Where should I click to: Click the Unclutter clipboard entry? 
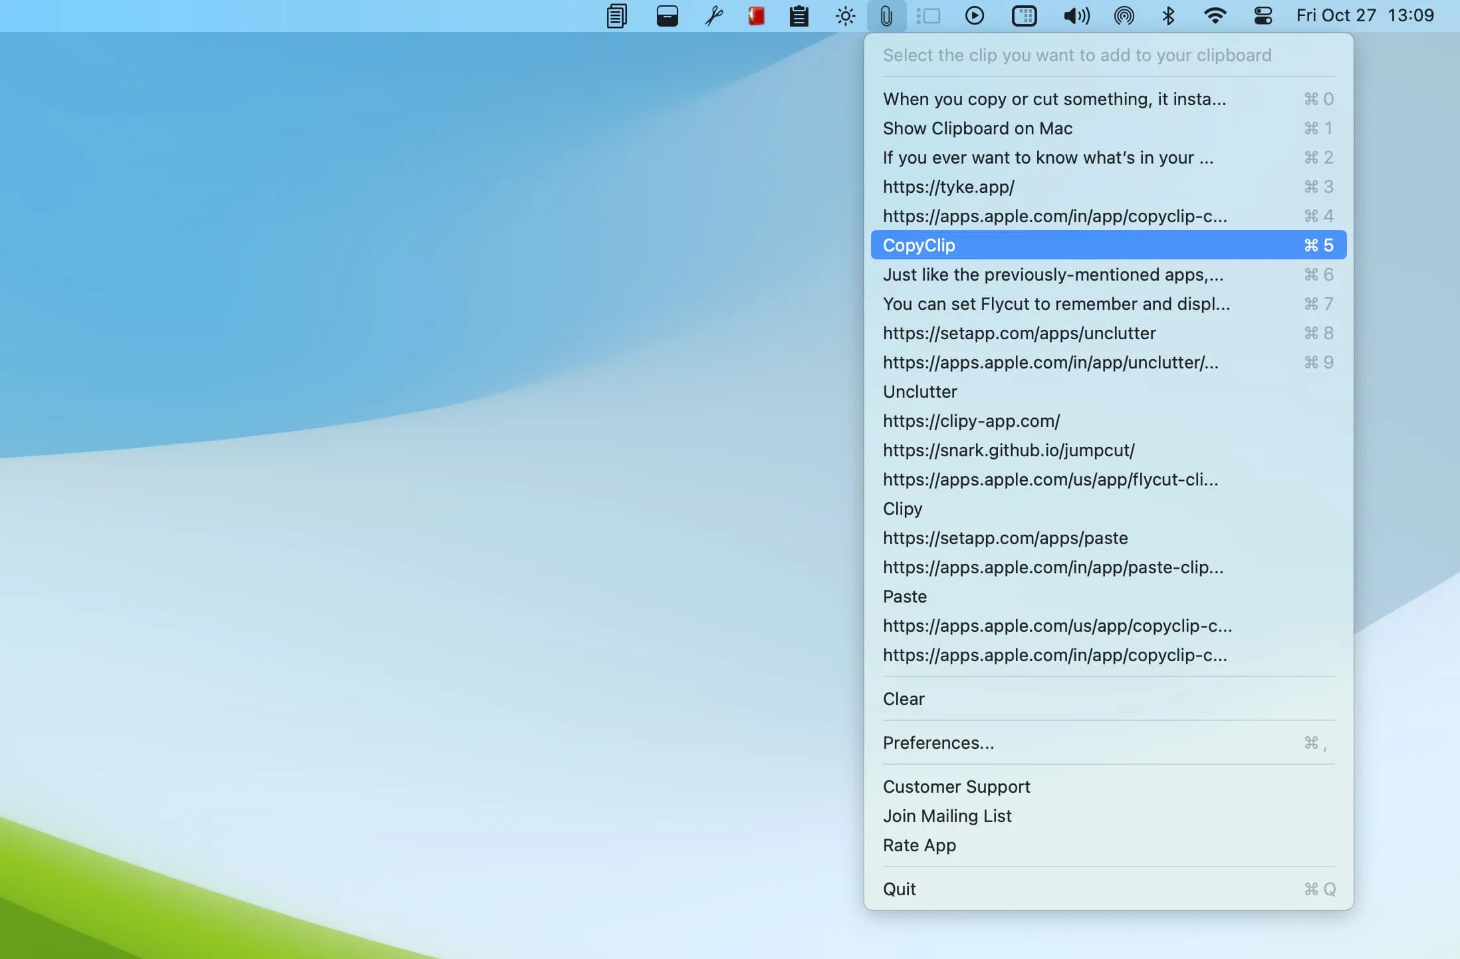tap(920, 392)
